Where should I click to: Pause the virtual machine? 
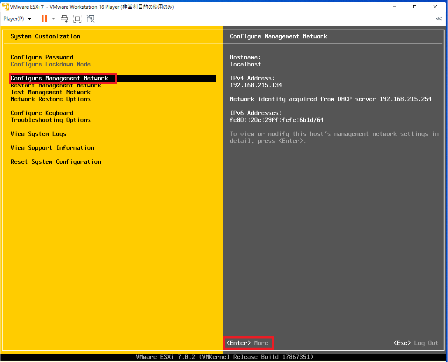[44, 19]
